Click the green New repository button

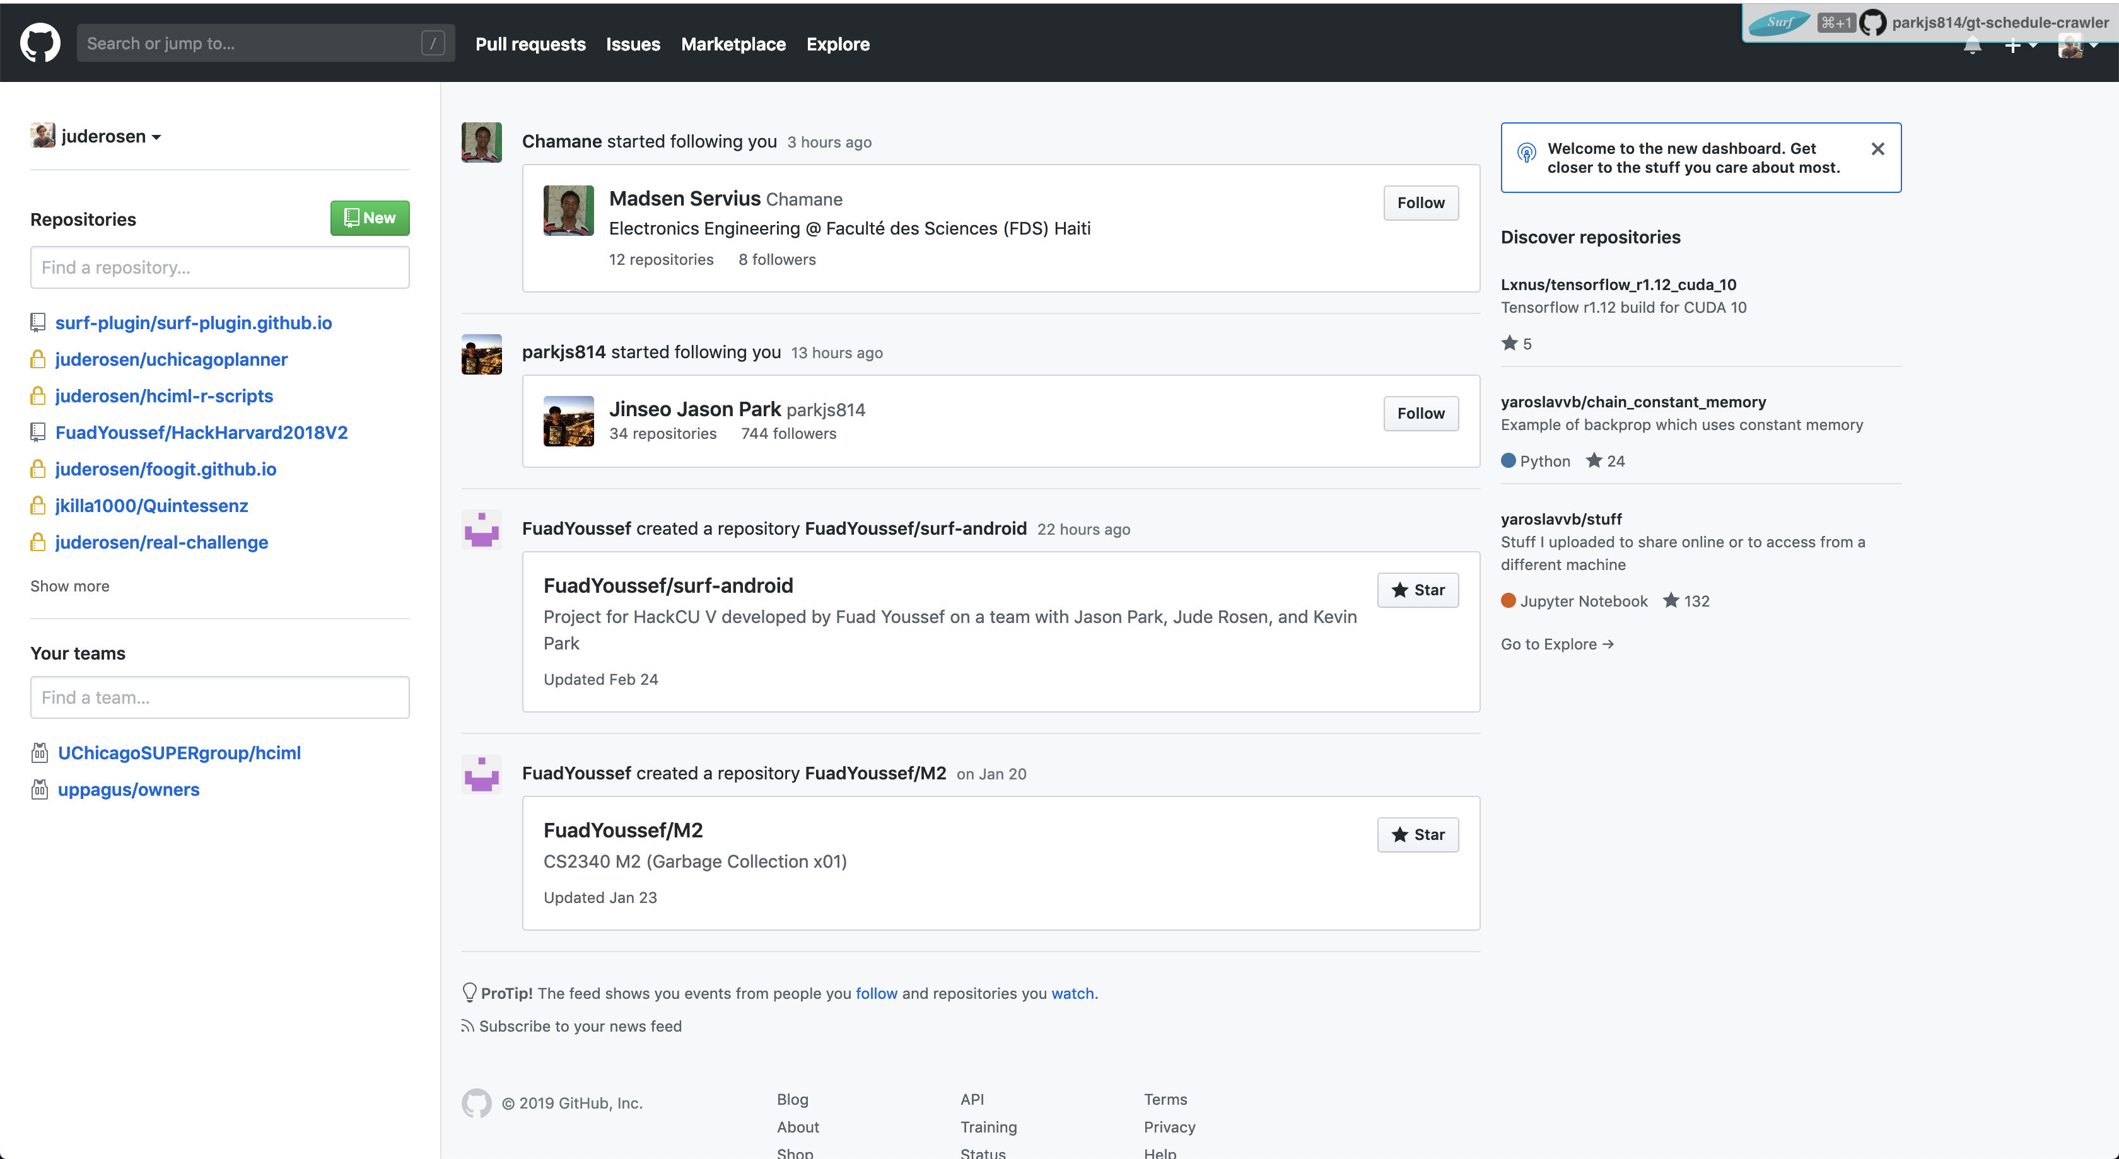pyautogui.click(x=370, y=218)
